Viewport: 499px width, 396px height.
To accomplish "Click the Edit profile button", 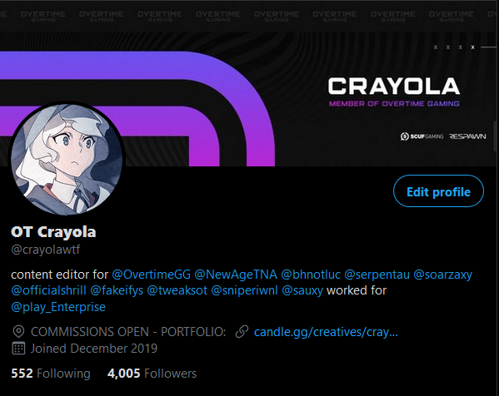I will 438,191.
